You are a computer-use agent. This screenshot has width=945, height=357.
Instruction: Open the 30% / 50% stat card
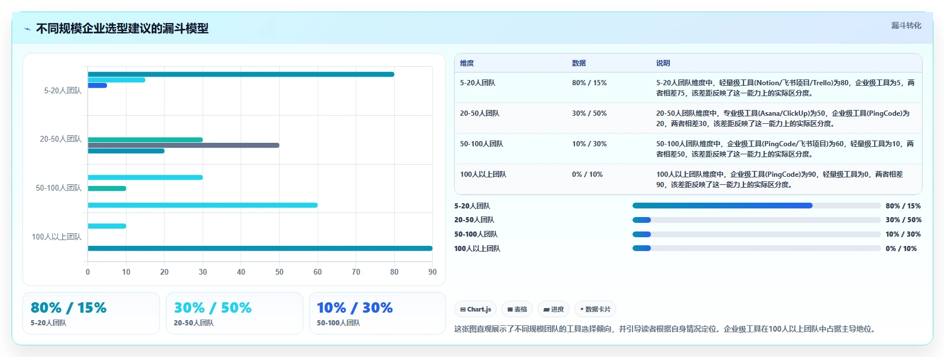[234, 313]
